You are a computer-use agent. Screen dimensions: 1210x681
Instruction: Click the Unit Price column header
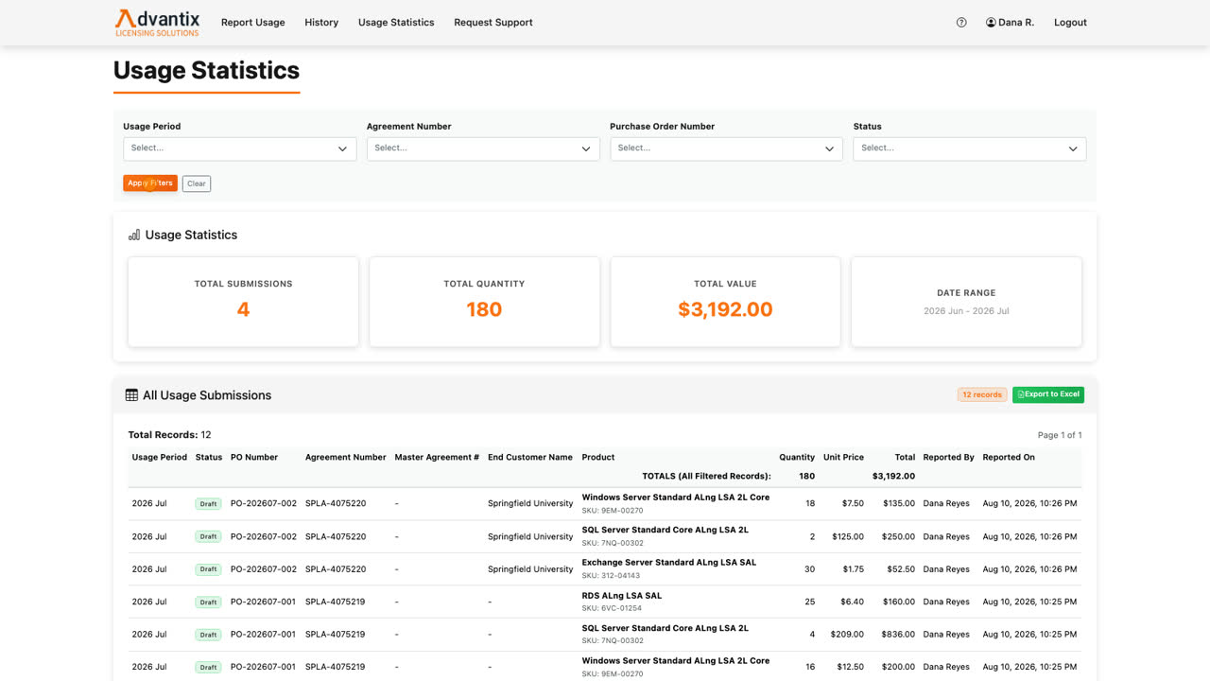(843, 457)
